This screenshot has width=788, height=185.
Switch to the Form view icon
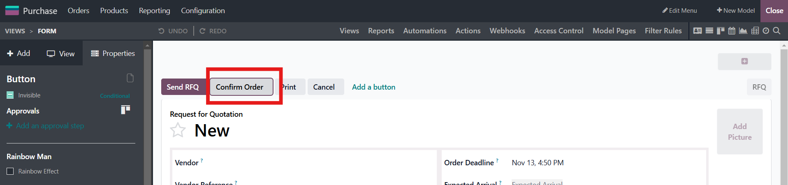tap(698, 31)
